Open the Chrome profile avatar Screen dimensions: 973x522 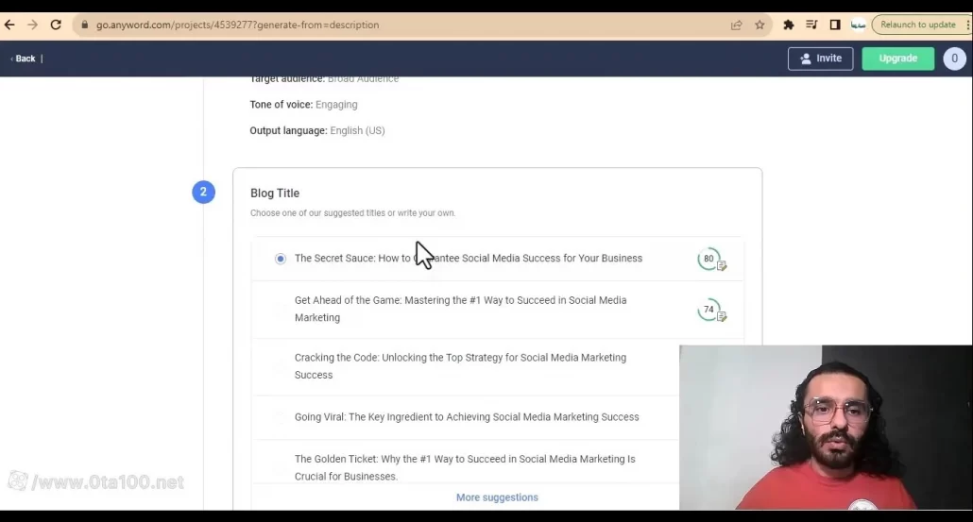pyautogui.click(x=858, y=25)
